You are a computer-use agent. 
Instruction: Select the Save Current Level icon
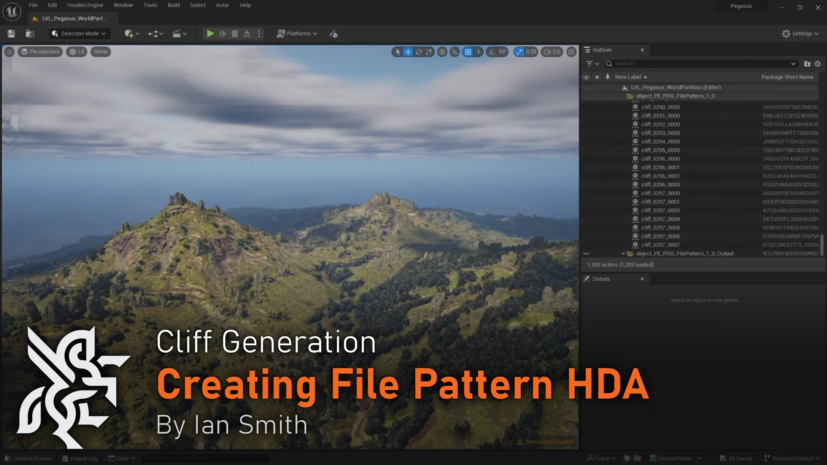point(11,33)
